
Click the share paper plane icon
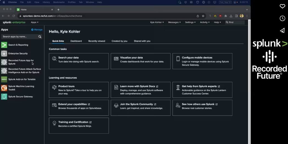pyautogui.click(x=282, y=30)
